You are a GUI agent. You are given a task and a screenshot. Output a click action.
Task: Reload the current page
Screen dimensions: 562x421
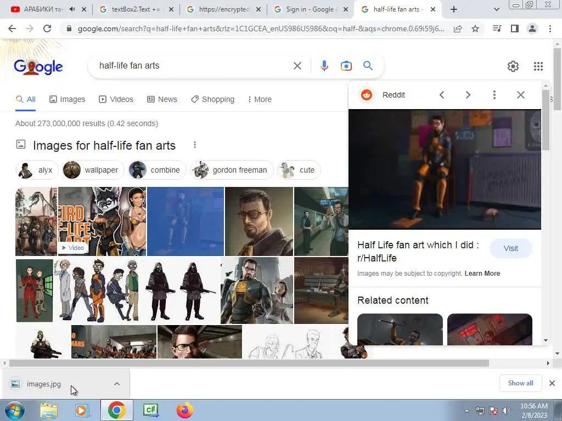(x=47, y=29)
